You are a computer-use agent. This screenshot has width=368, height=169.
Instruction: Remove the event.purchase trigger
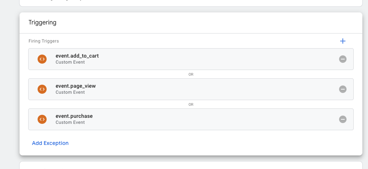pos(342,119)
